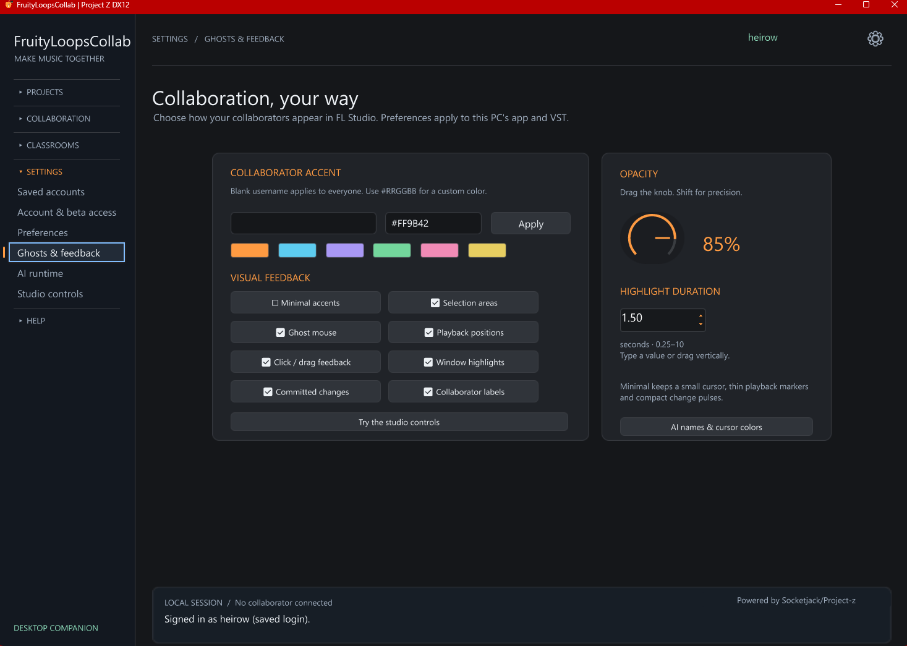The width and height of the screenshot is (907, 646).
Task: Pick the green accent color swatch
Action: [x=392, y=250]
